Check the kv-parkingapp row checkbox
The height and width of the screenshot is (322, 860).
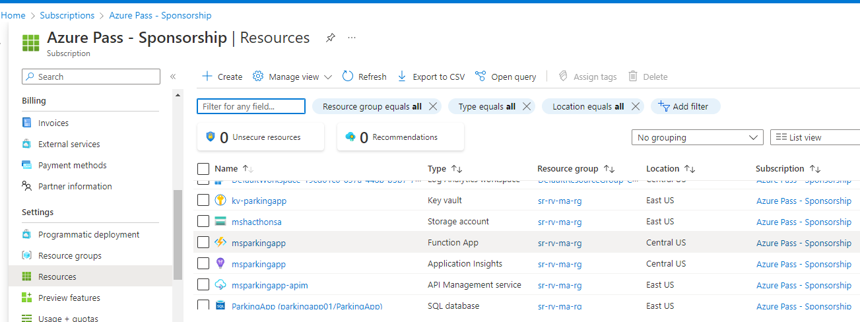[x=203, y=201]
